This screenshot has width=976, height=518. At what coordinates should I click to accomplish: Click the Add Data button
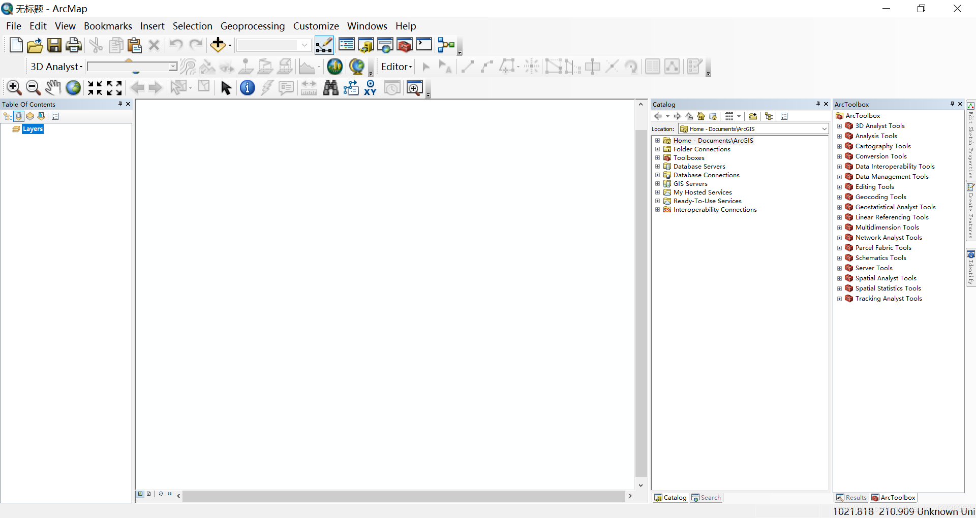(x=218, y=45)
